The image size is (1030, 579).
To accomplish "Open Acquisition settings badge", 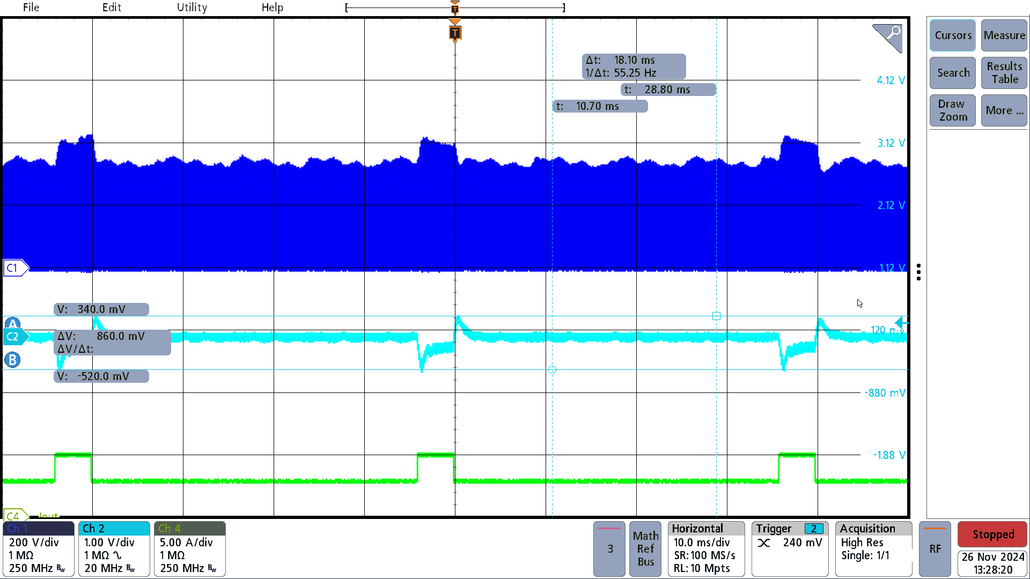I will tap(874, 549).
